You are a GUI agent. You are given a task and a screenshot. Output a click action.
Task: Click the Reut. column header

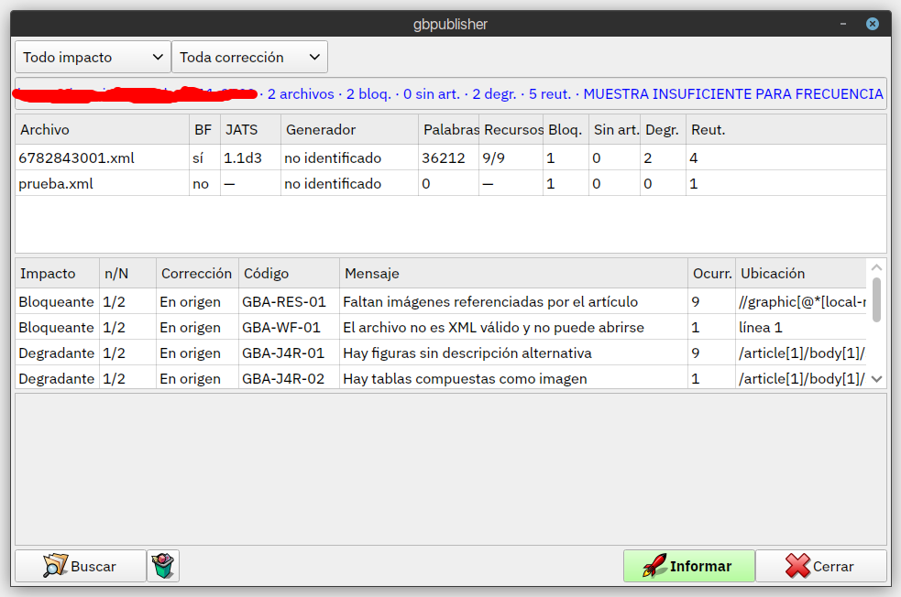tap(786, 130)
